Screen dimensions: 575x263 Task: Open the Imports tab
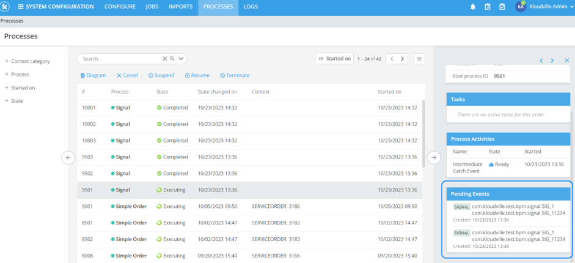pos(181,7)
